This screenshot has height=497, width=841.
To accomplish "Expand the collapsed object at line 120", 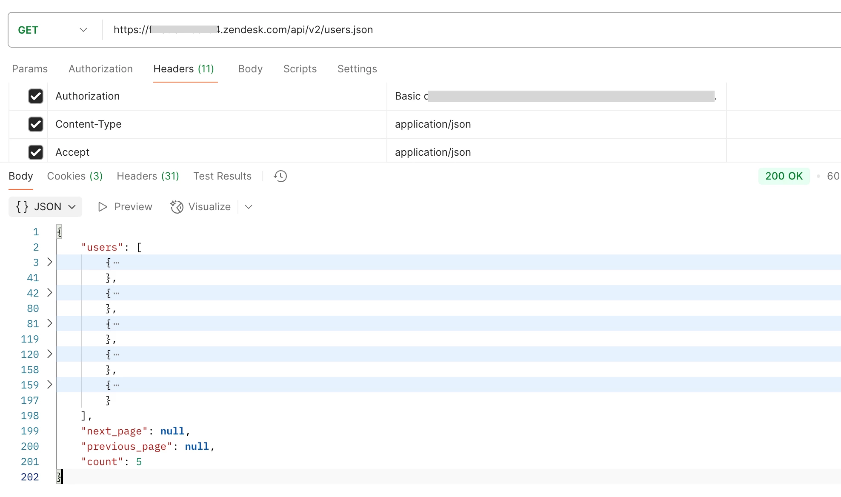I will coord(50,354).
